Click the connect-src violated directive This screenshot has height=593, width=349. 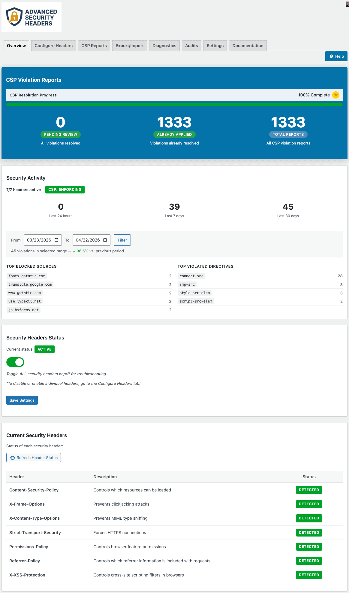click(x=191, y=276)
